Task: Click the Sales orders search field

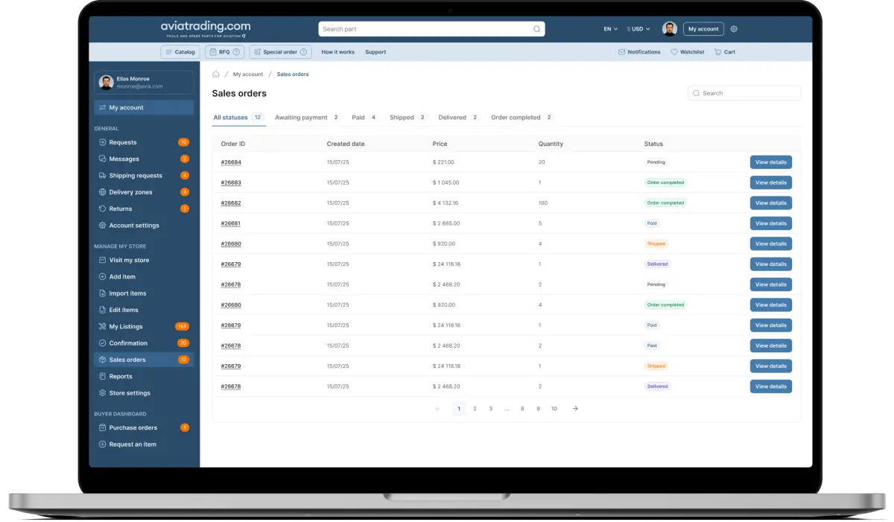Action: 744,93
